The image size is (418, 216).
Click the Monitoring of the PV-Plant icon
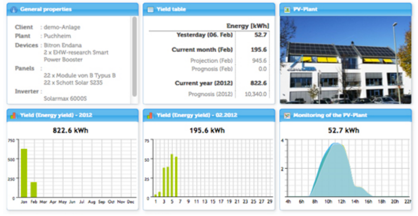tap(287, 115)
